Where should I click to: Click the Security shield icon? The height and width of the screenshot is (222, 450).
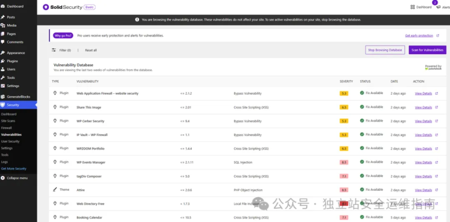[3, 105]
